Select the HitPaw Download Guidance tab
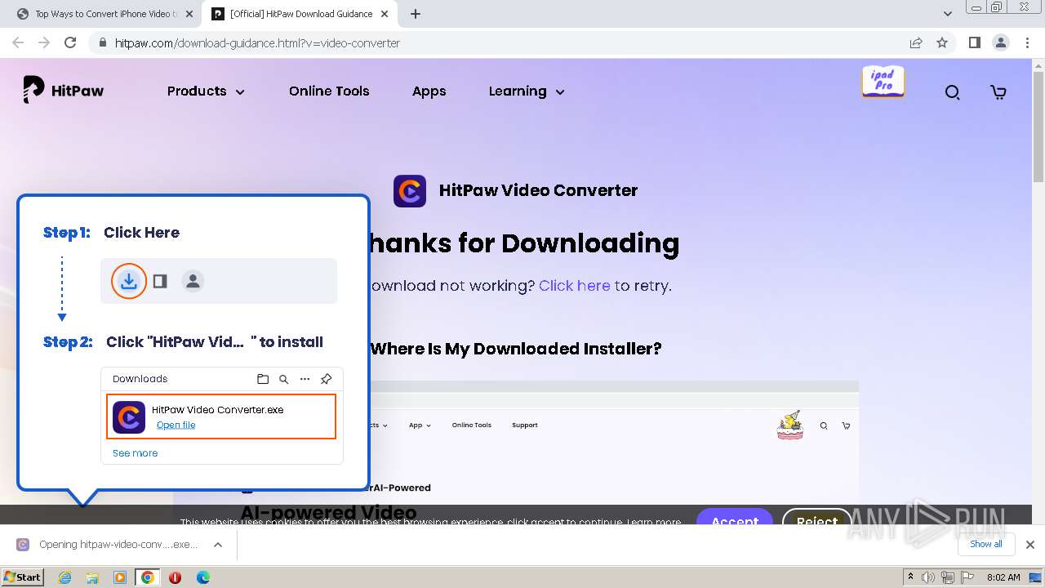The width and height of the screenshot is (1045, 588). coord(300,14)
